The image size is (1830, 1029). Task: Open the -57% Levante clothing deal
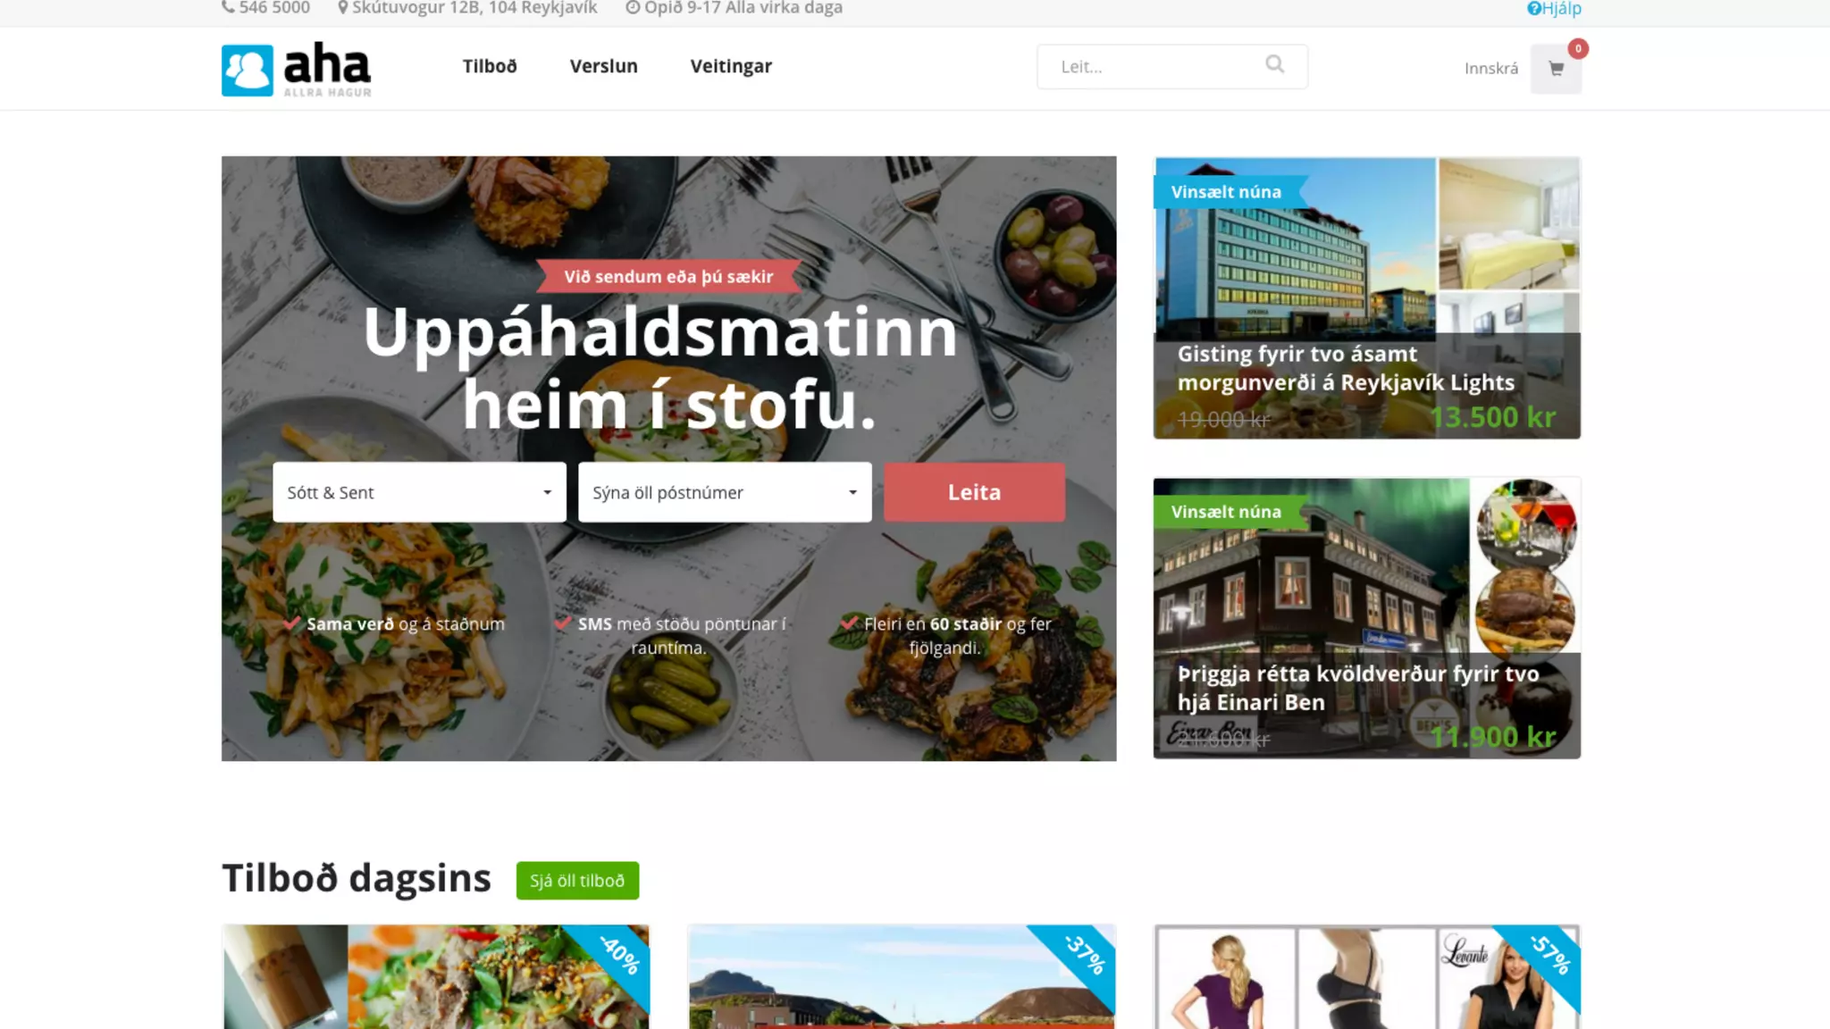coord(1366,976)
